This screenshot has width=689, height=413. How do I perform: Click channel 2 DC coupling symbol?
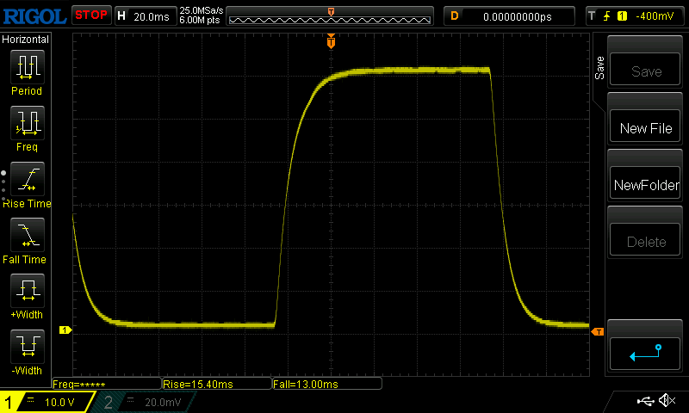131,399
